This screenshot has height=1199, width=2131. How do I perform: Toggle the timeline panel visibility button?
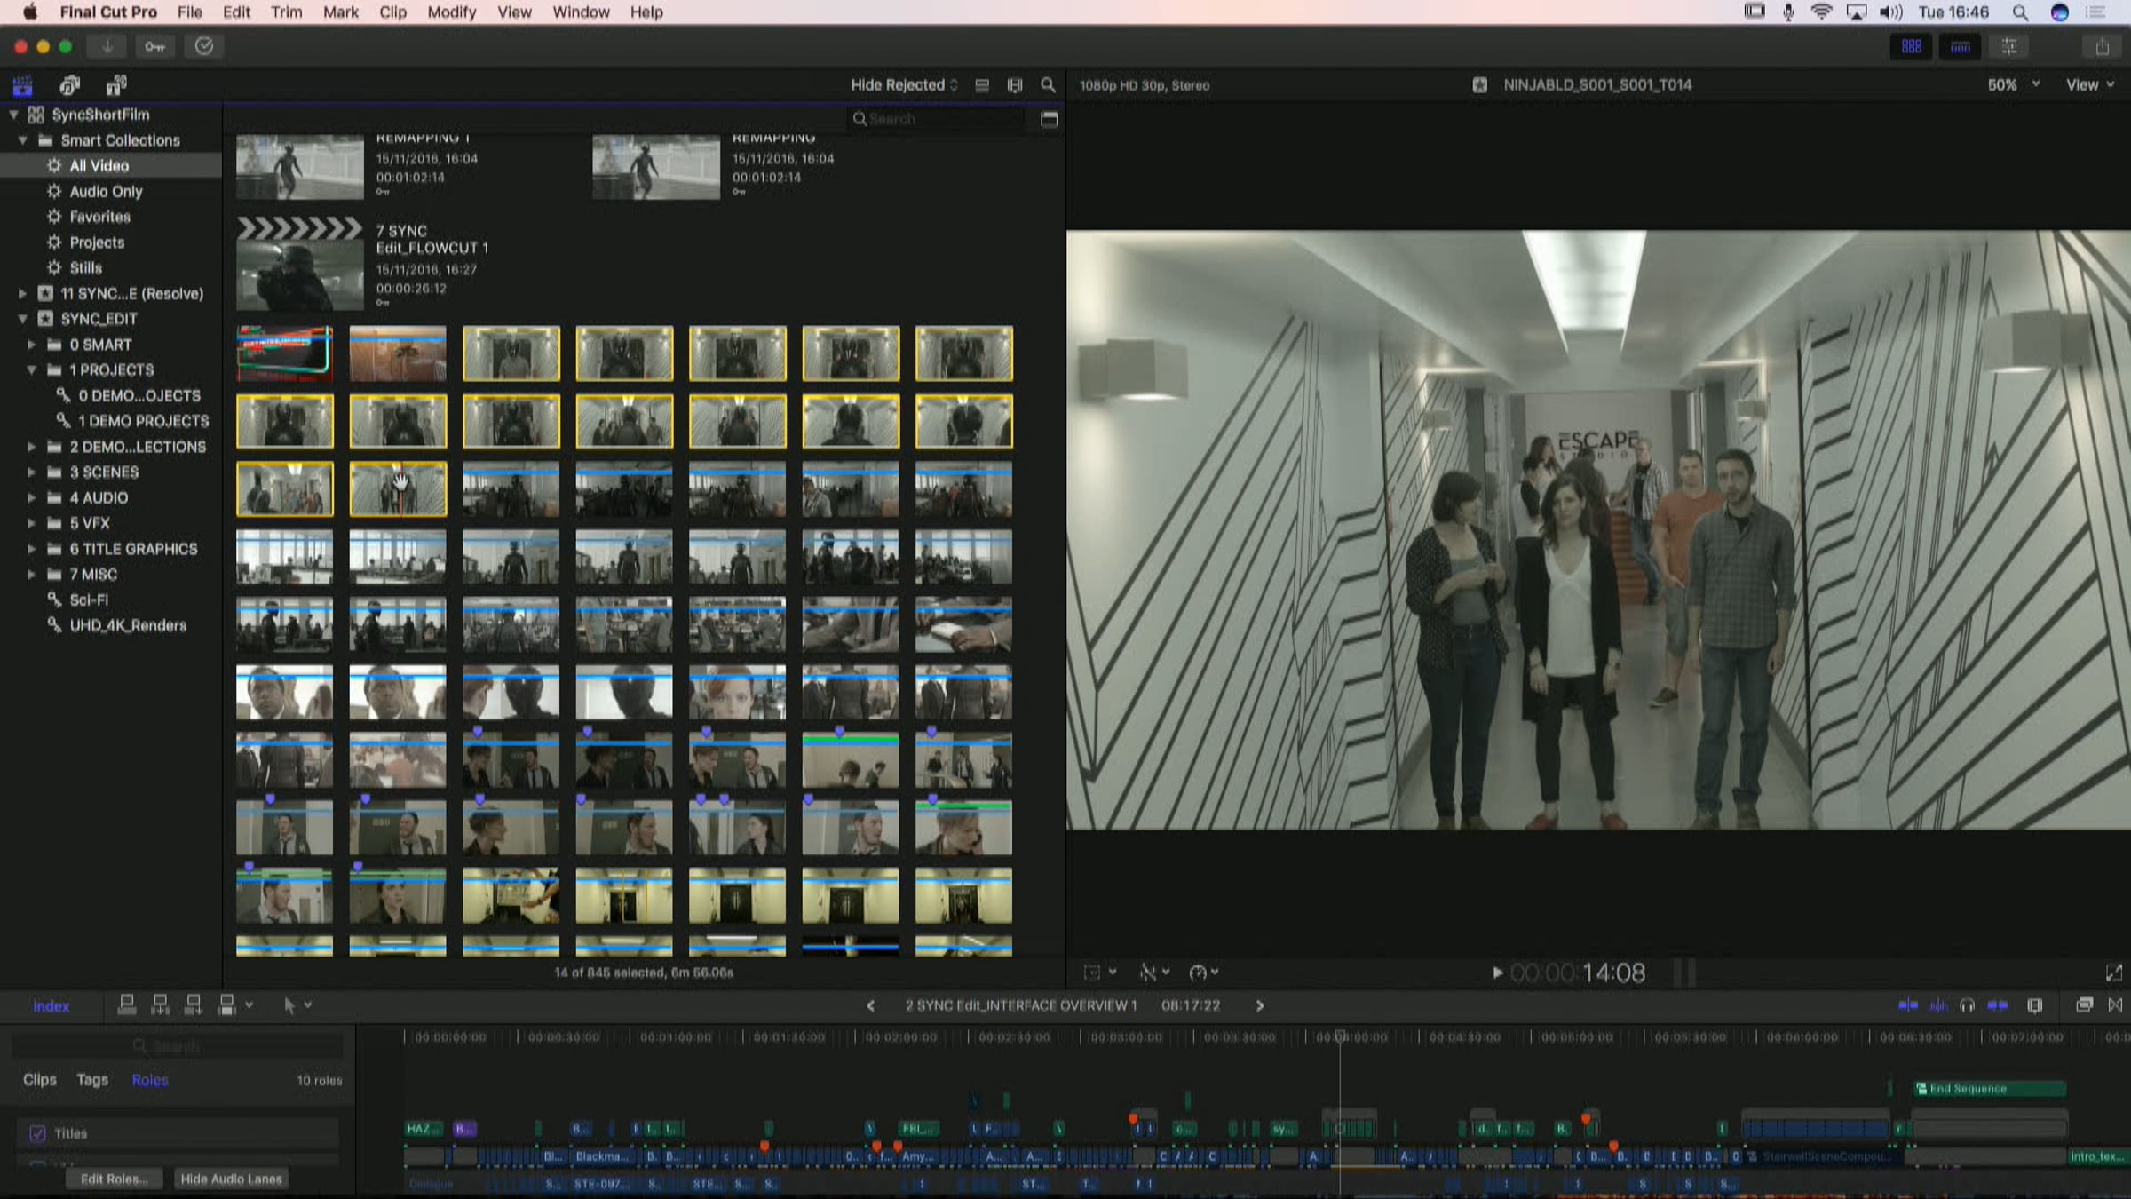[x=1961, y=46]
